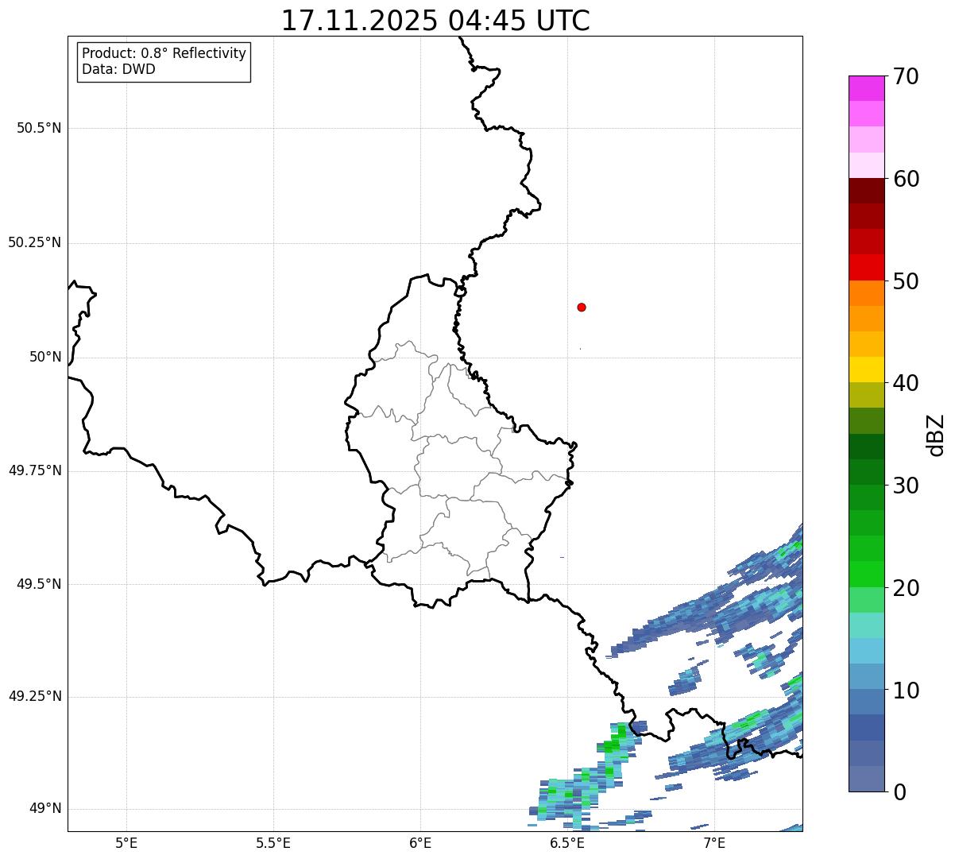Click the 6°E longitude label
Image resolution: width=955 pixels, height=859 pixels.
420,843
